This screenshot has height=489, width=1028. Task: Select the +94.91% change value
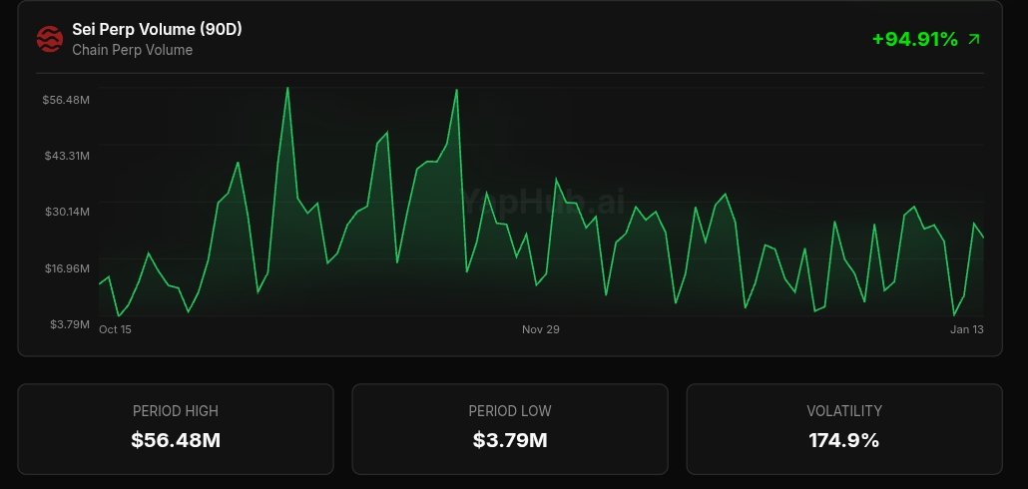pos(915,39)
